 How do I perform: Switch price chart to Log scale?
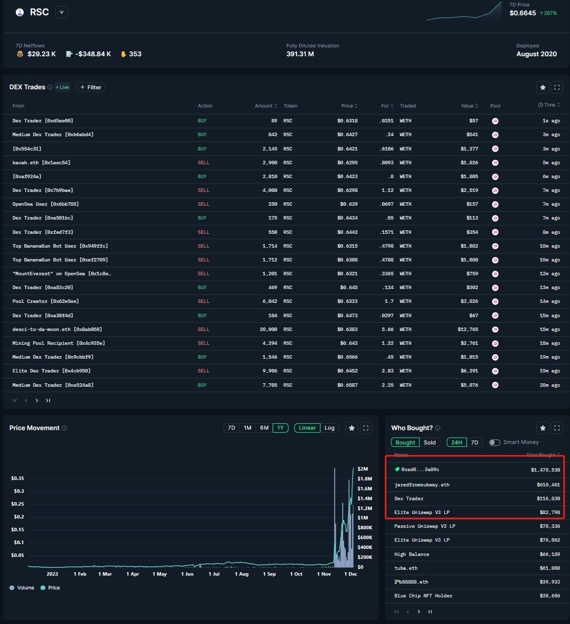coord(329,428)
